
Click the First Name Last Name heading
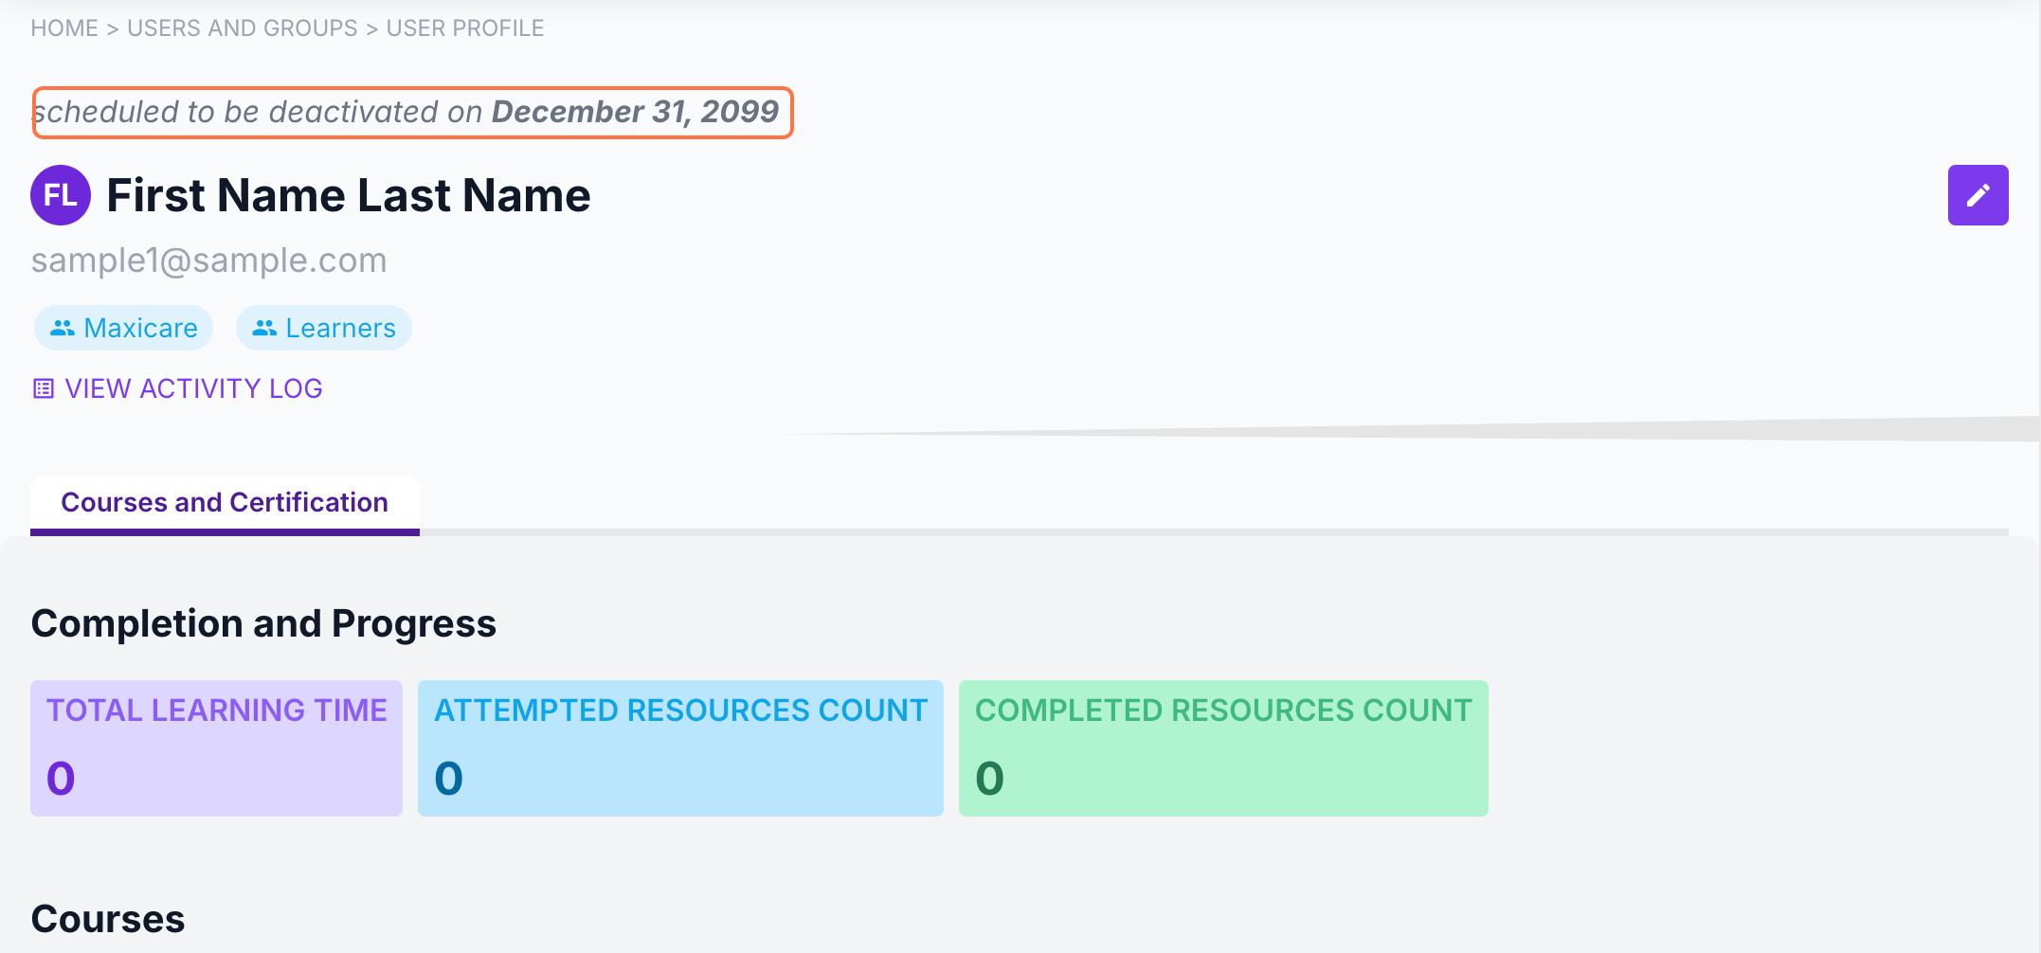[x=349, y=195]
